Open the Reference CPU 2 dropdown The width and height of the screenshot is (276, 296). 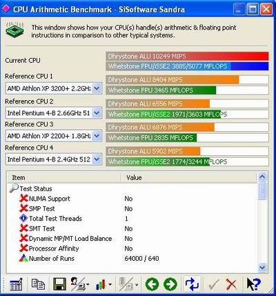(97, 113)
